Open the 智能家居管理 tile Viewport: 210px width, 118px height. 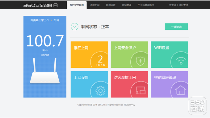pos(170,84)
